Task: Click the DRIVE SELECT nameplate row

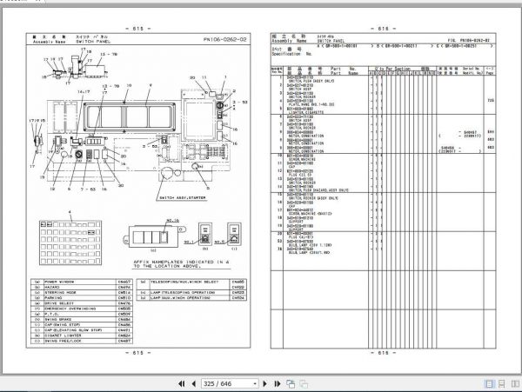Action: coord(82,303)
